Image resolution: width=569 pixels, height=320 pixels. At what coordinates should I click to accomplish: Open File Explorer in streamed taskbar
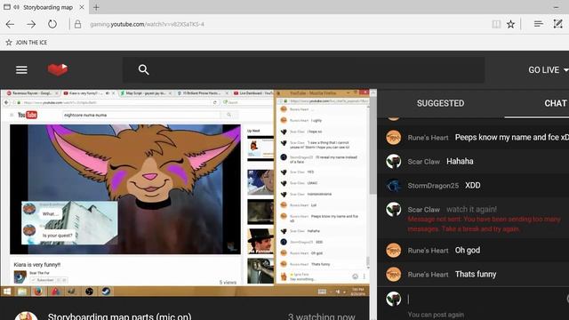tap(21, 292)
